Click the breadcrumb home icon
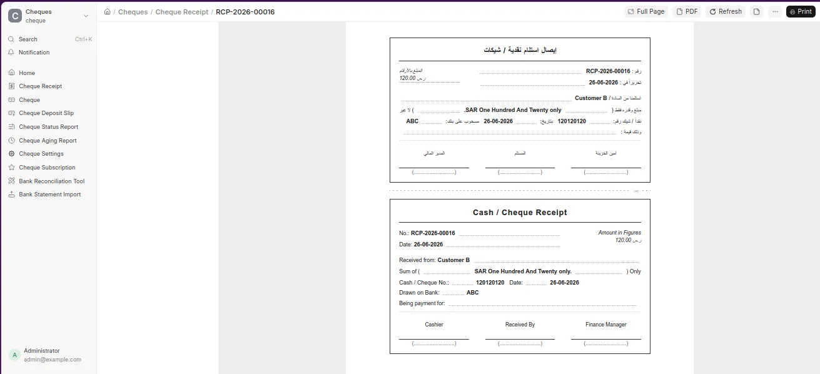 (x=108, y=12)
